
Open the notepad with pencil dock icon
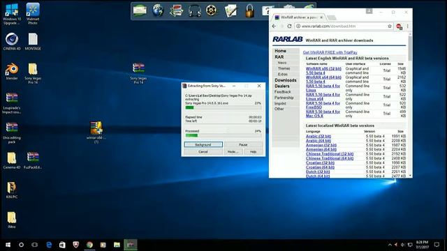coord(231,11)
